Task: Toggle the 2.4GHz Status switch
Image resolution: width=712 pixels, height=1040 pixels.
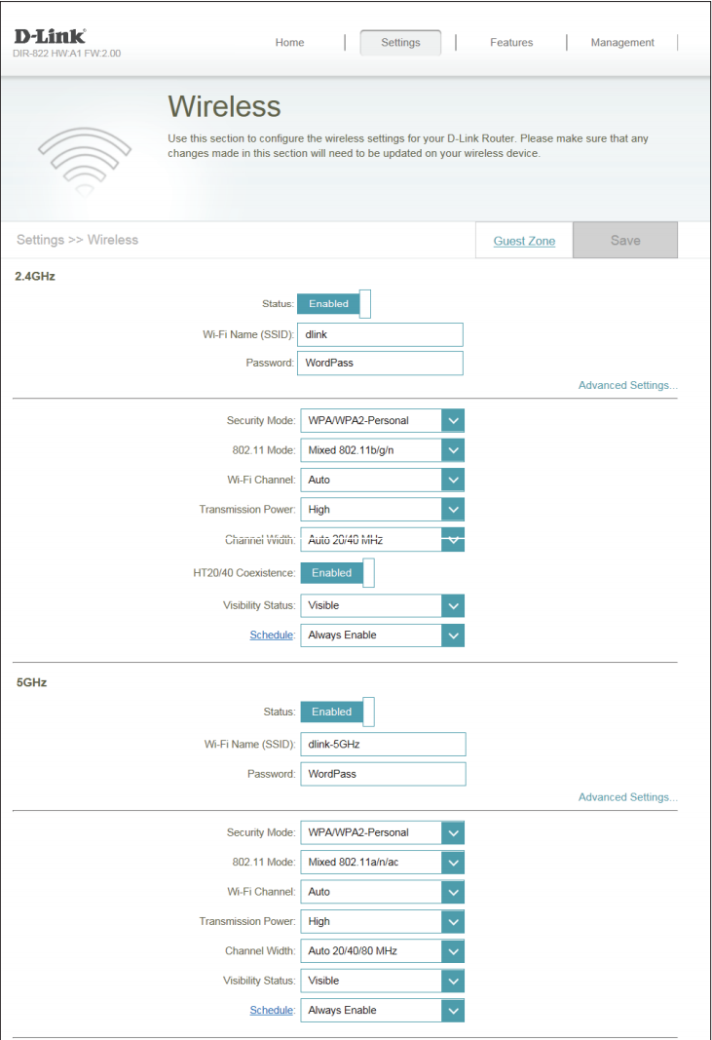Action: click(333, 304)
